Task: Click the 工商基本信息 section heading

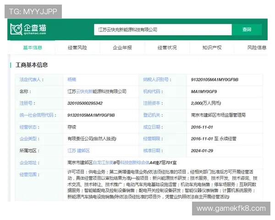Action: [32, 65]
